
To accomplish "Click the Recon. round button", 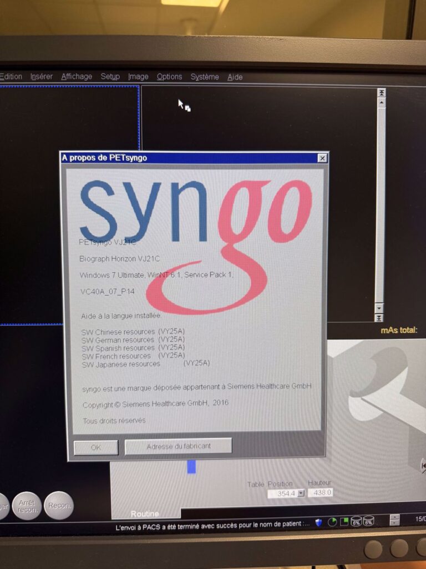I will (x=59, y=506).
